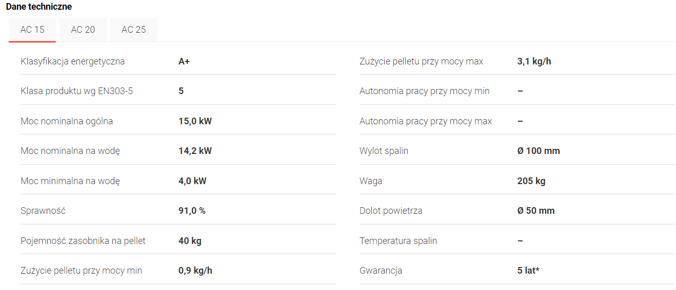Click the Klasyfikacja energetyczna label
Image resolution: width=676 pixels, height=290 pixels.
click(x=73, y=61)
